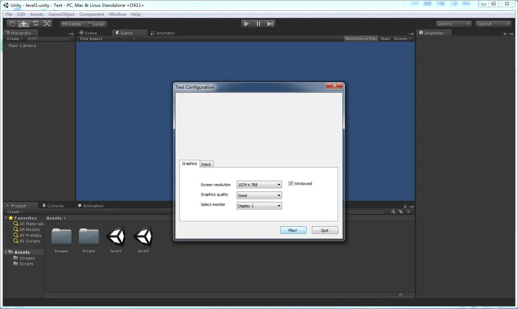Click the Pause button
The image size is (518, 309).
coord(258,24)
